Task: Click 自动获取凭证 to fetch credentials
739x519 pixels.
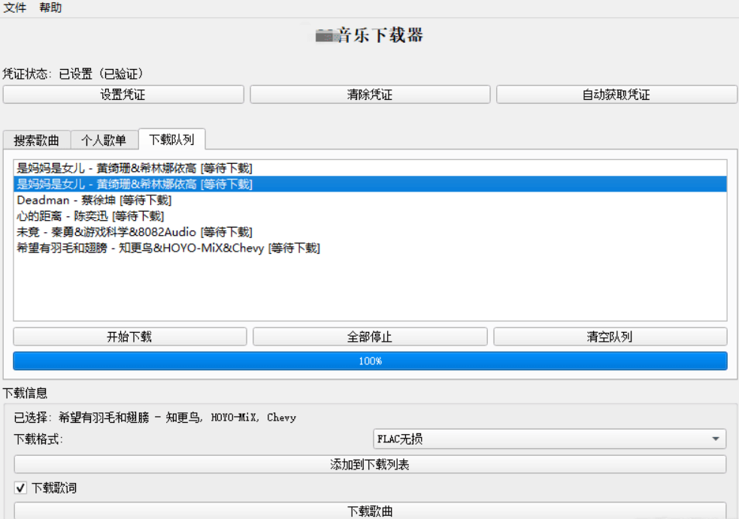Action: tap(616, 95)
